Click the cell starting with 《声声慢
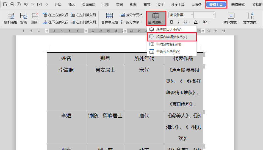The width and height of the screenshot is (263, 150). pos(184,87)
